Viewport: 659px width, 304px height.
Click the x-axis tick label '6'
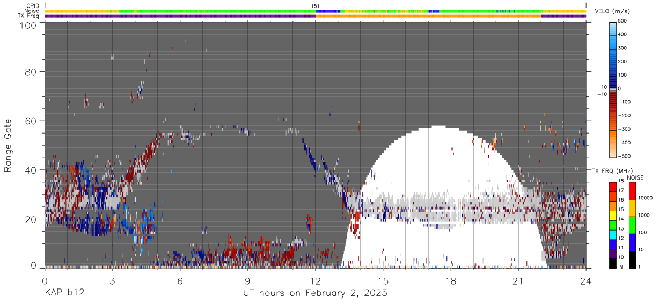(x=180, y=281)
